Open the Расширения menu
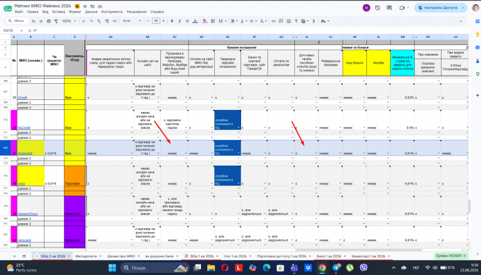Image resolution: width=481 pixels, height=275 pixels. click(x=137, y=12)
